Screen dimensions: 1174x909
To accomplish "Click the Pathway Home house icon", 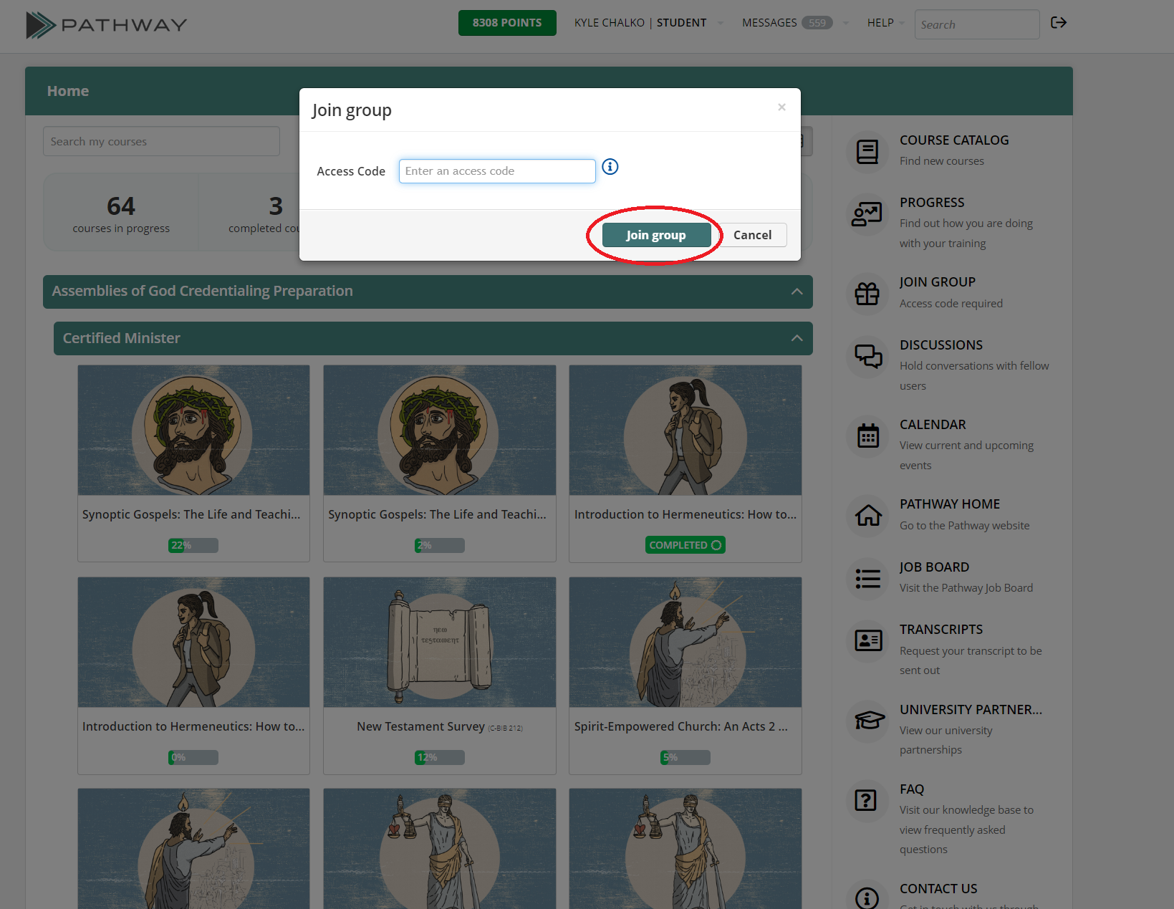I will 868,515.
